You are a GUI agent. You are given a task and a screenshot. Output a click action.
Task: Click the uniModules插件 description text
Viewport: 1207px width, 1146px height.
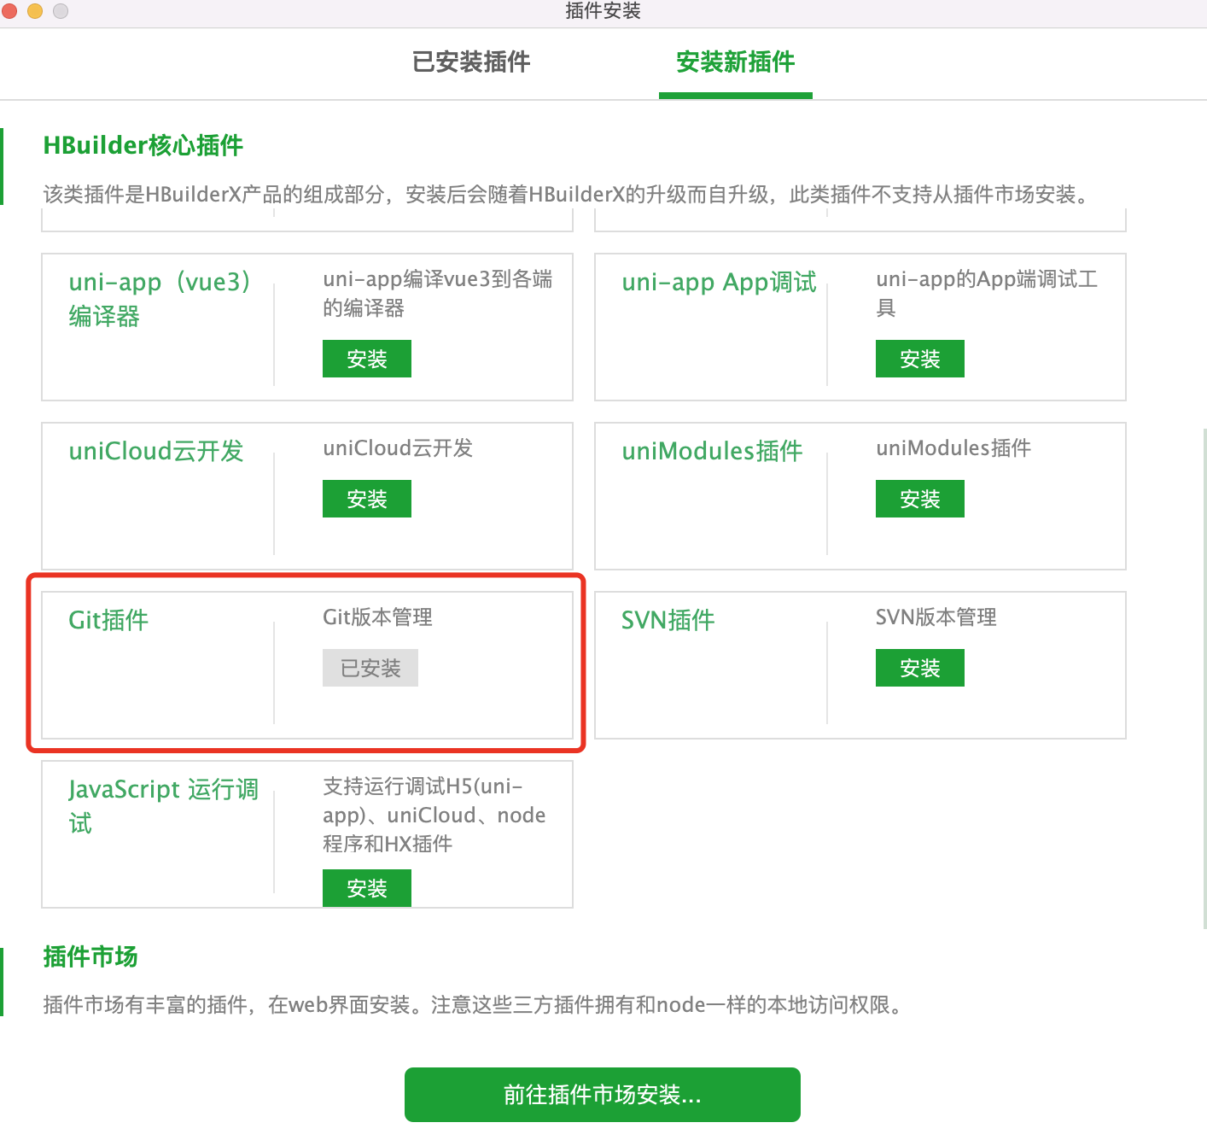pyautogui.click(x=953, y=448)
